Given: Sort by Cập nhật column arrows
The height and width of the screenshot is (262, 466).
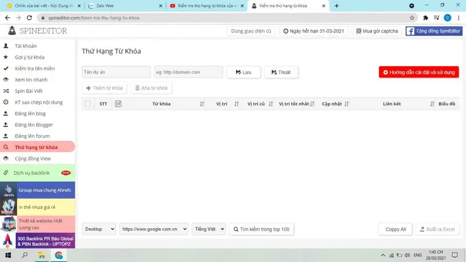Looking at the screenshot, I should click(347, 104).
